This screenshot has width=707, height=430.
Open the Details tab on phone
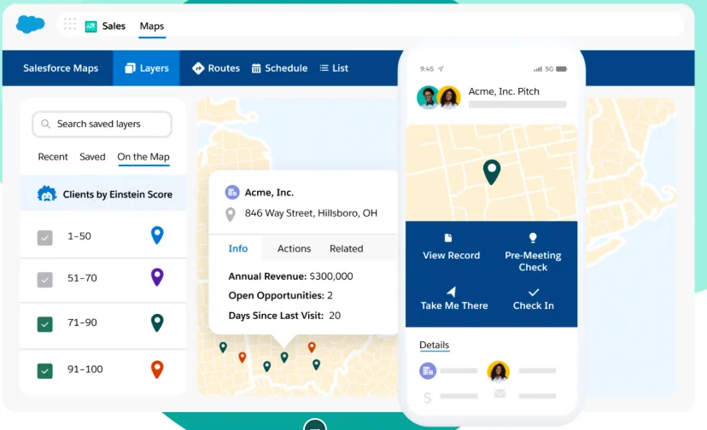click(435, 345)
